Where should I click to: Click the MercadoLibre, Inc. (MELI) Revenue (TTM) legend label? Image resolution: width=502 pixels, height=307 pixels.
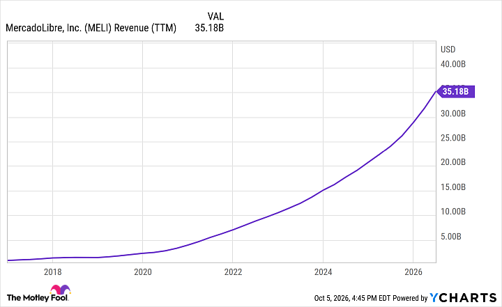(91, 28)
